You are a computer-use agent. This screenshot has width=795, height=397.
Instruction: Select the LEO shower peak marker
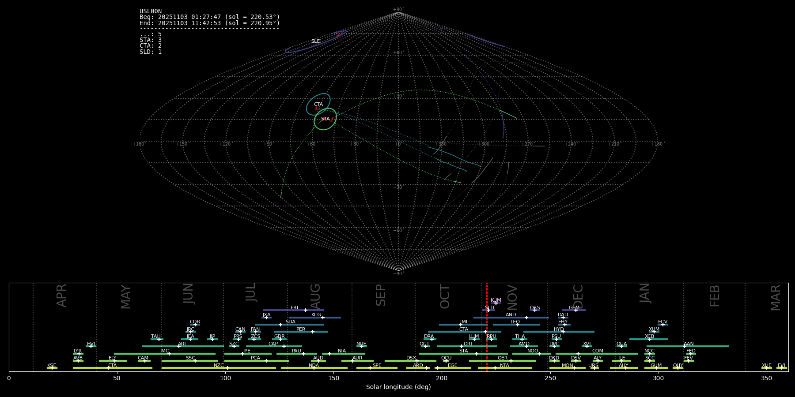tap(518, 325)
